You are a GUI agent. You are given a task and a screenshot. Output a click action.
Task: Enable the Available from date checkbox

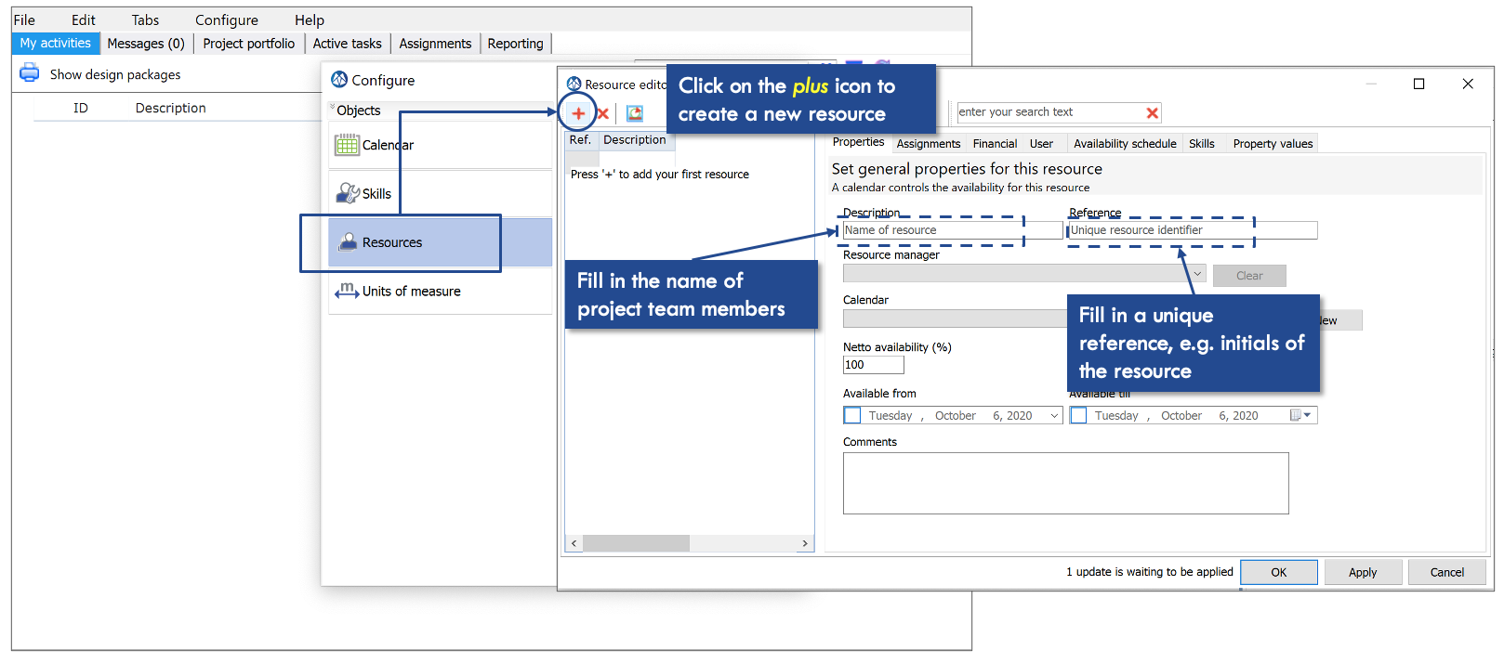pos(852,415)
